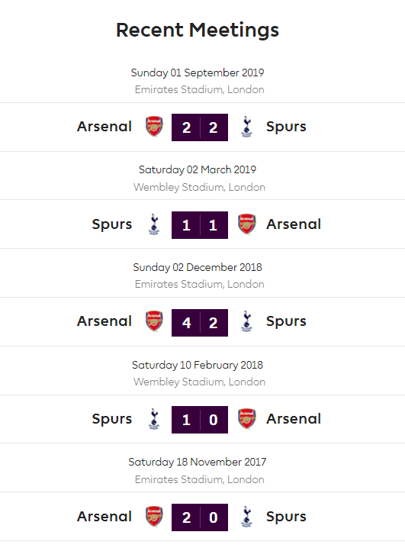
Task: Click the Arsenal crest in the 1-0 match
Action: click(x=247, y=419)
